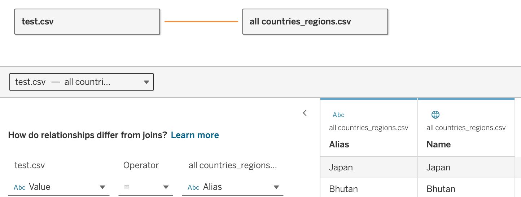
Task: Collapse the relationship panel with the left chevron
Action: pyautogui.click(x=305, y=113)
